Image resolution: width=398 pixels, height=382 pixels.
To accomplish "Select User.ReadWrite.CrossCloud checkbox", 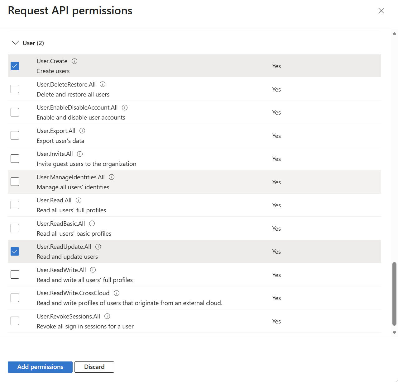I will click(15, 298).
